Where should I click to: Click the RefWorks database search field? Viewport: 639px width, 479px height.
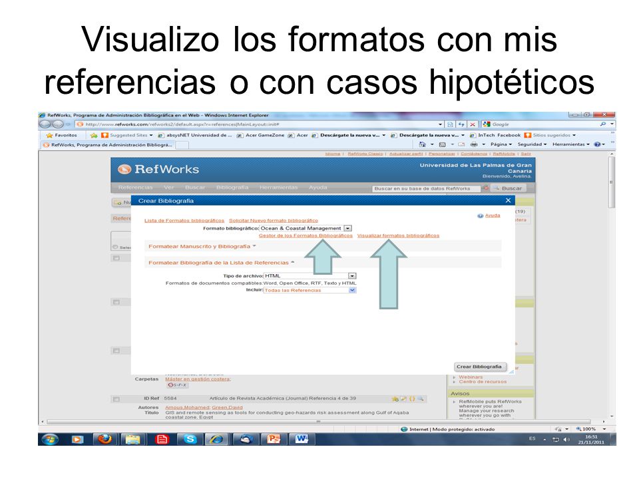[x=426, y=188]
